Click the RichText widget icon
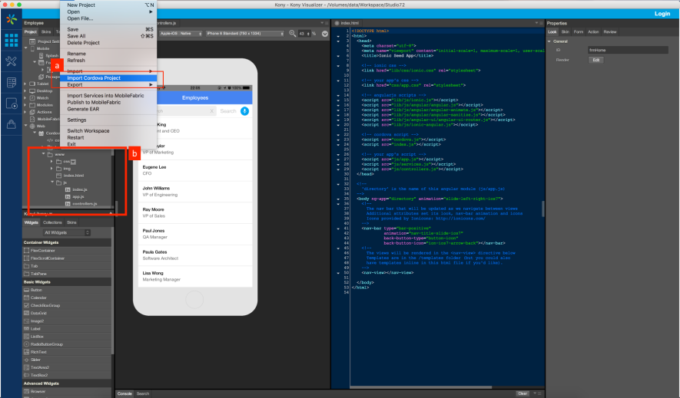This screenshot has width=680, height=398. (x=26, y=352)
